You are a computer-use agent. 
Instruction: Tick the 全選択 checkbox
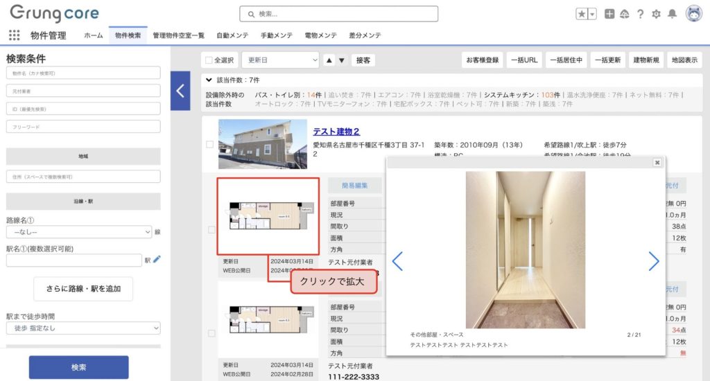pyautogui.click(x=209, y=60)
